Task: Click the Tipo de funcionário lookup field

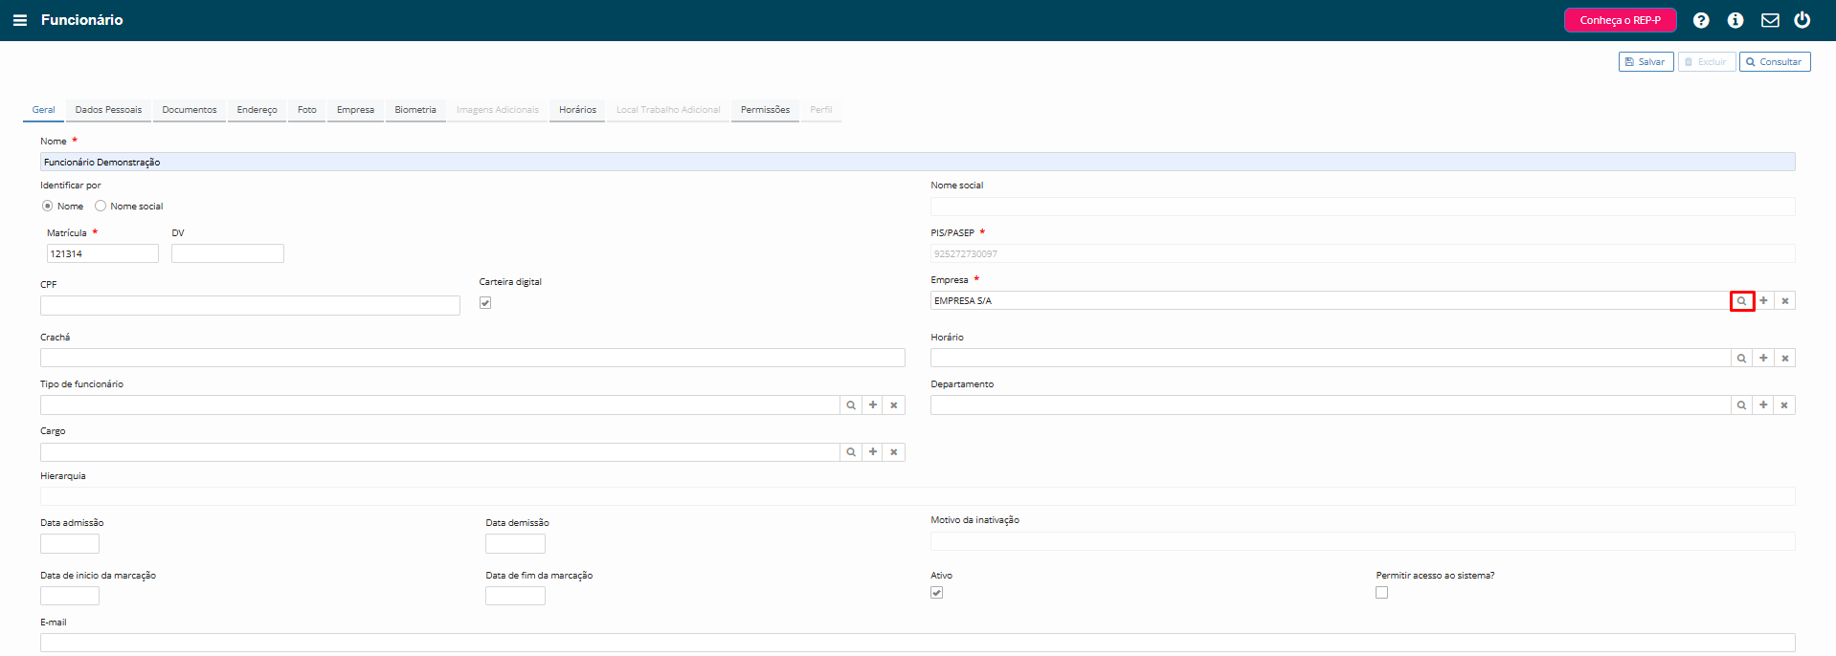Action: point(440,405)
